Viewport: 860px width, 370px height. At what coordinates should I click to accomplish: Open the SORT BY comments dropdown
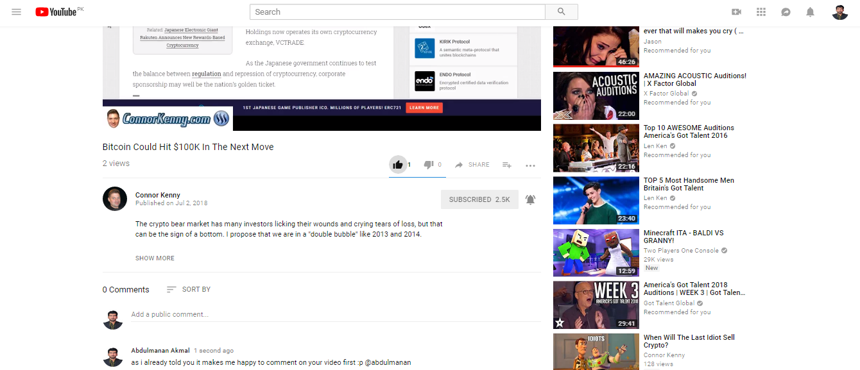(x=189, y=289)
